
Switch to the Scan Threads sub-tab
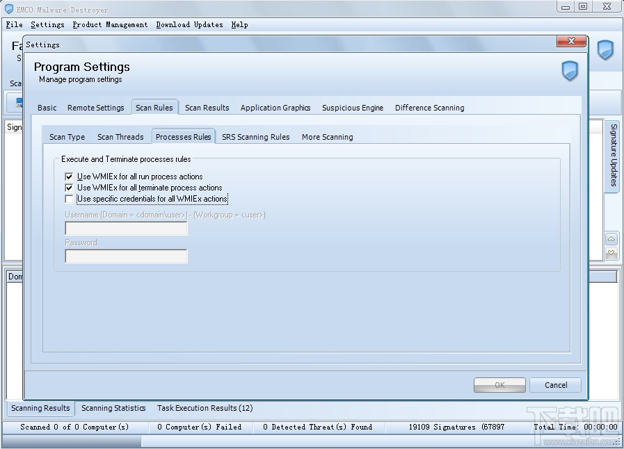pyautogui.click(x=120, y=137)
